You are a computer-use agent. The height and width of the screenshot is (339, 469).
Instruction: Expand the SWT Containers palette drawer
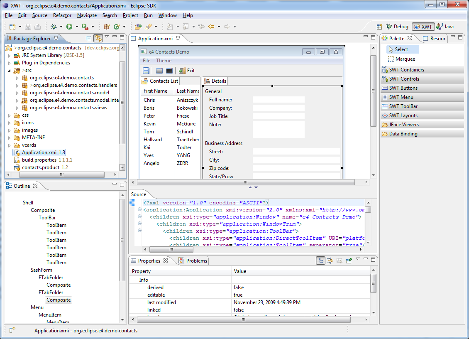point(423,70)
